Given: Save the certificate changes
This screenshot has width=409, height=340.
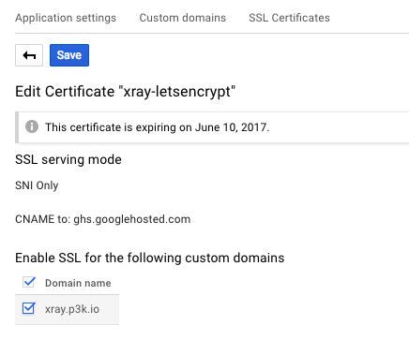Looking at the screenshot, I should pyautogui.click(x=69, y=55).
